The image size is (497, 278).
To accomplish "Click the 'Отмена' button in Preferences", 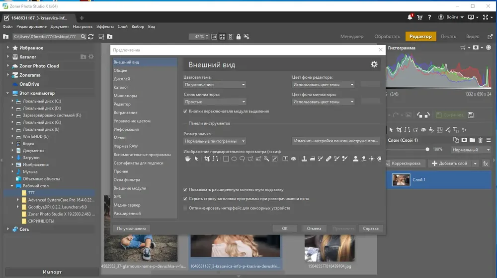I will pyautogui.click(x=314, y=228).
